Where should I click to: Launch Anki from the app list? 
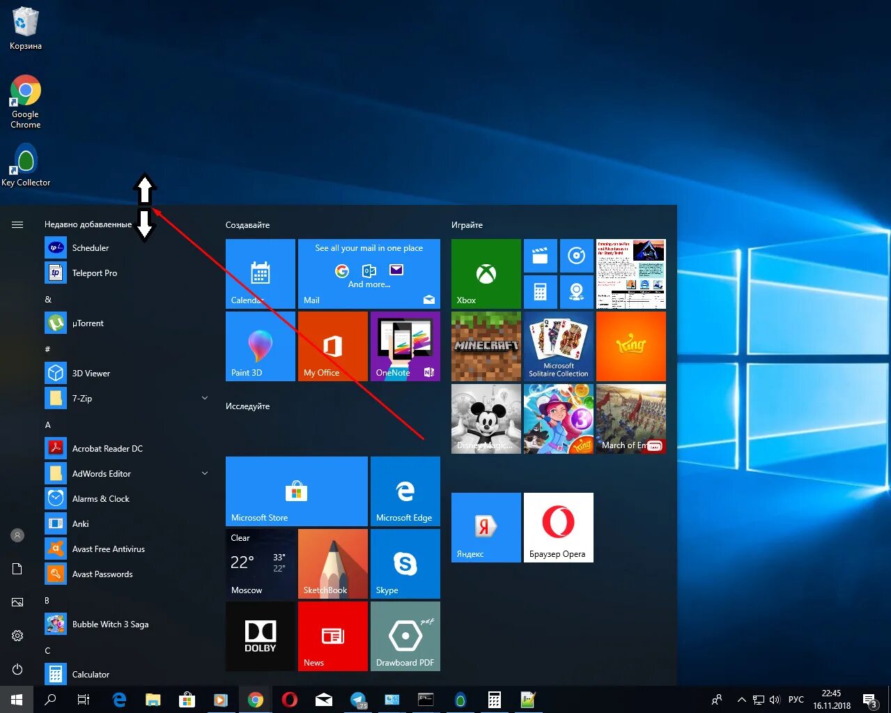(127, 523)
